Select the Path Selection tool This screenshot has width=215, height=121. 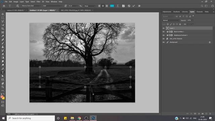3,76
